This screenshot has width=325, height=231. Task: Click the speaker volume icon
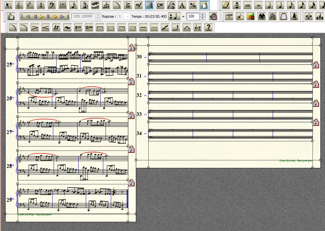[x=213, y=16]
